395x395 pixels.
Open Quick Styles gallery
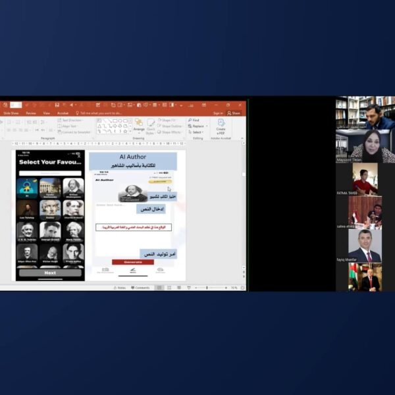pyautogui.click(x=151, y=125)
